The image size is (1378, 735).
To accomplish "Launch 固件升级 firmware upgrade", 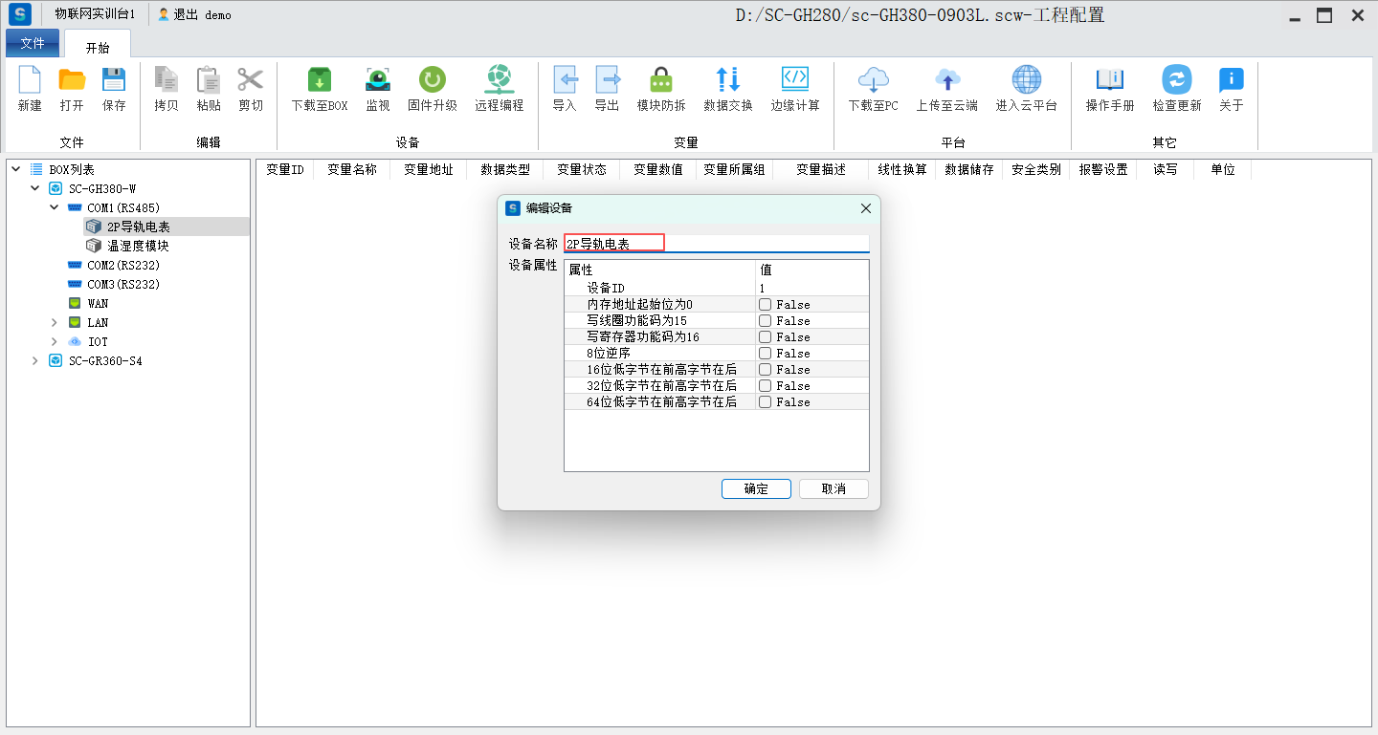I will 432,81.
